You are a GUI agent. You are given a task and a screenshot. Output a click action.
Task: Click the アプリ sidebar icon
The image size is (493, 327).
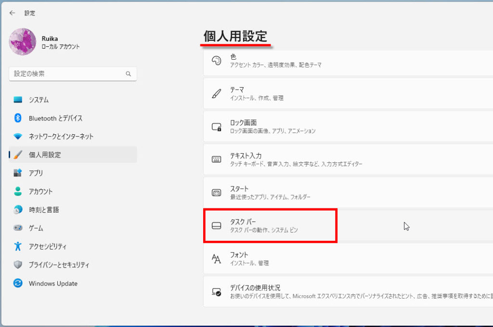pyautogui.click(x=18, y=173)
